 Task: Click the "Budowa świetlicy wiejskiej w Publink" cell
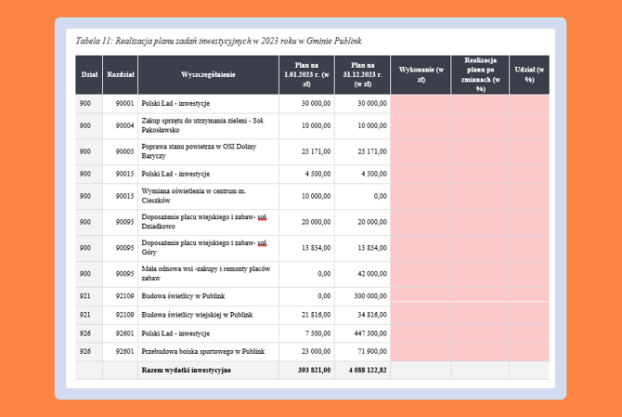(197, 315)
